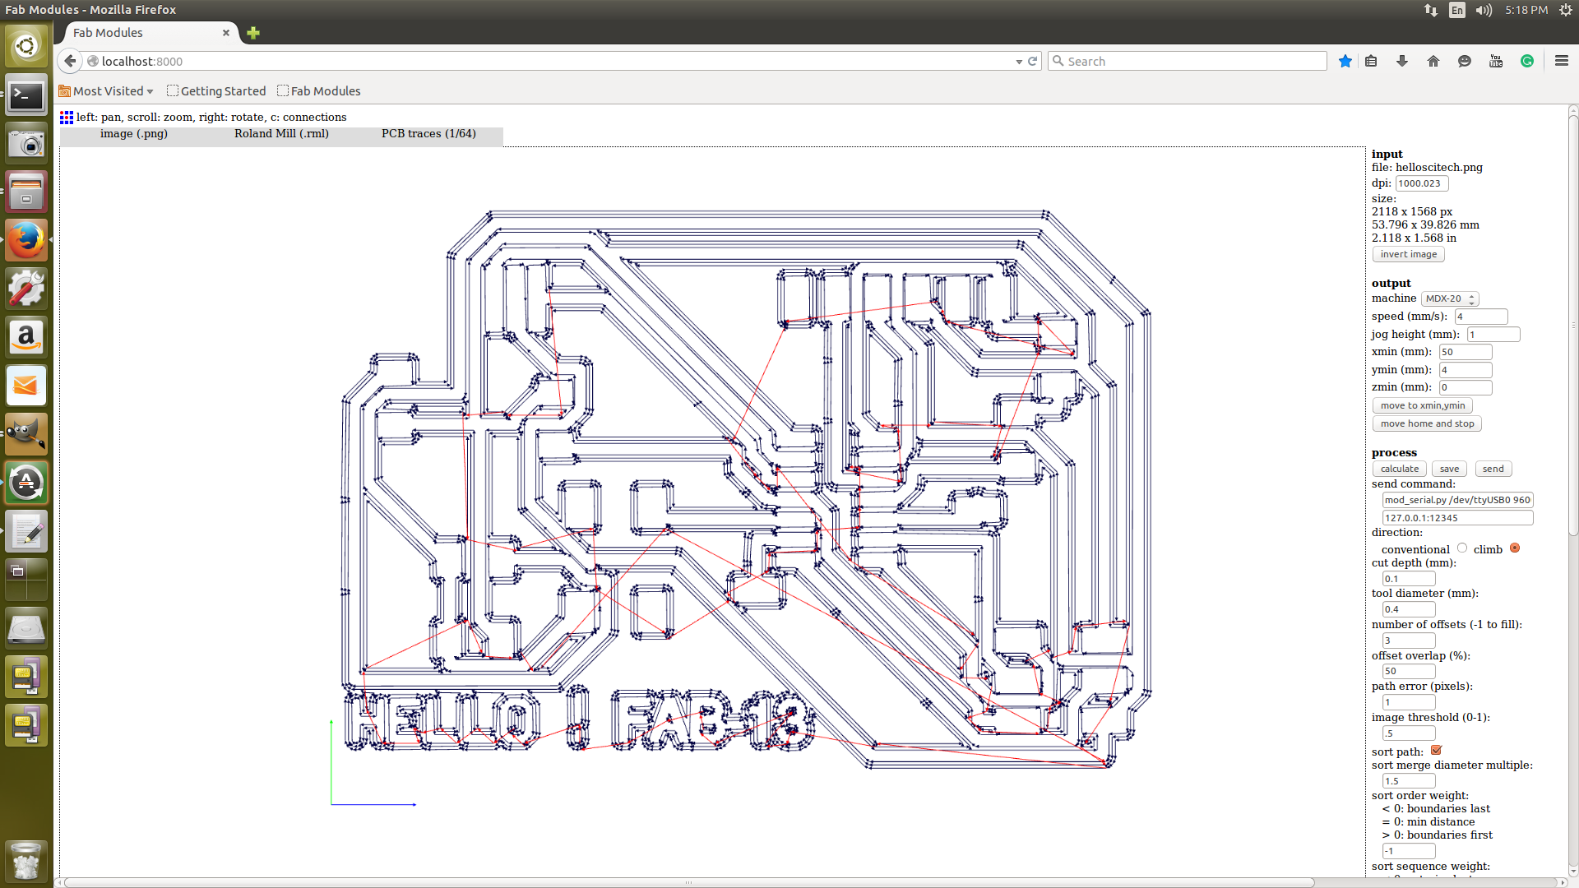Select the conventional direction radio button
Screen dimensions: 1579x888
point(1462,548)
